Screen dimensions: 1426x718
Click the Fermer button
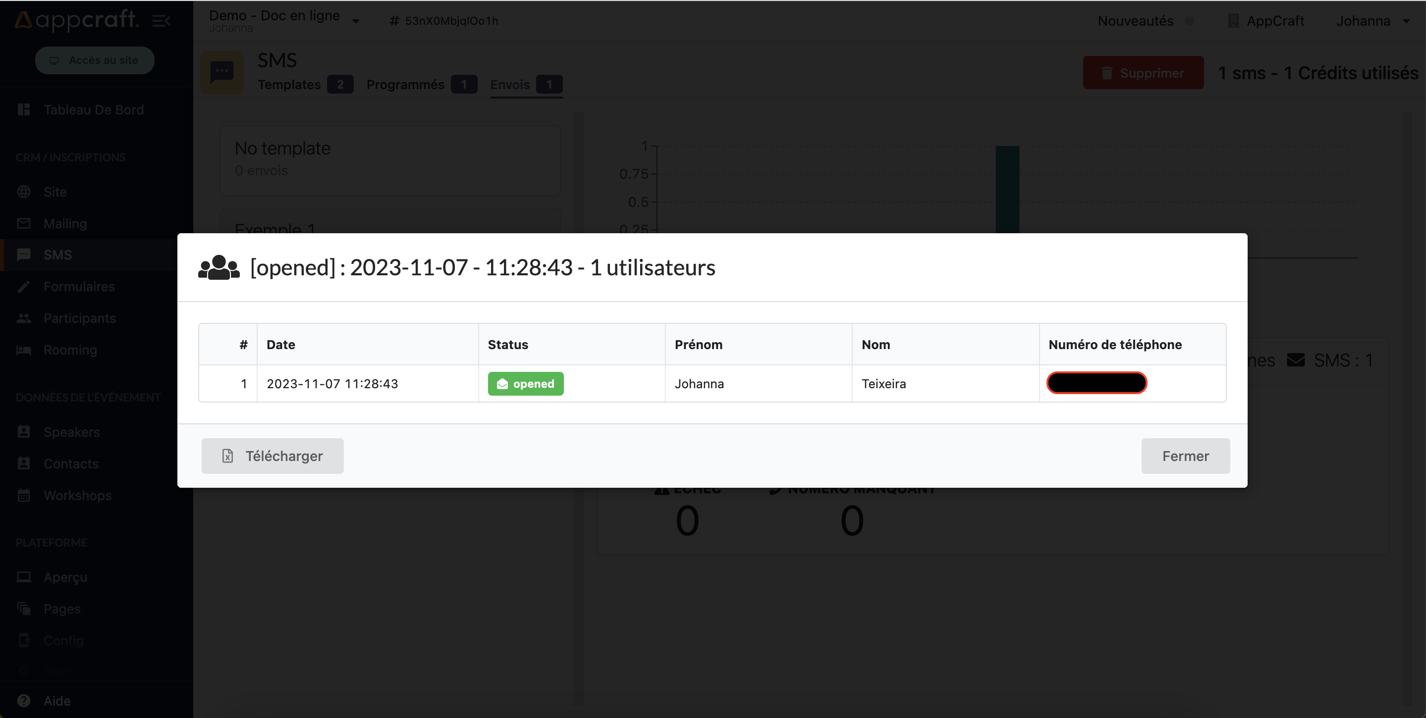pos(1185,455)
